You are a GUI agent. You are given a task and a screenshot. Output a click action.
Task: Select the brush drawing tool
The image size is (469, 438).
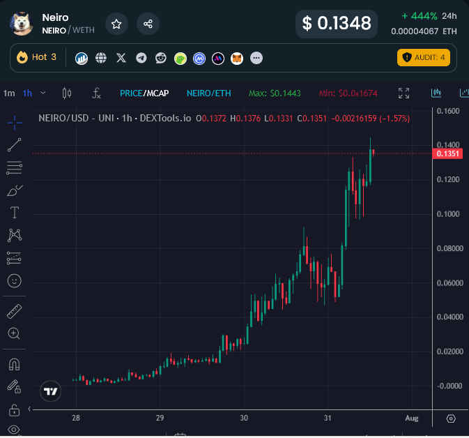click(15, 190)
